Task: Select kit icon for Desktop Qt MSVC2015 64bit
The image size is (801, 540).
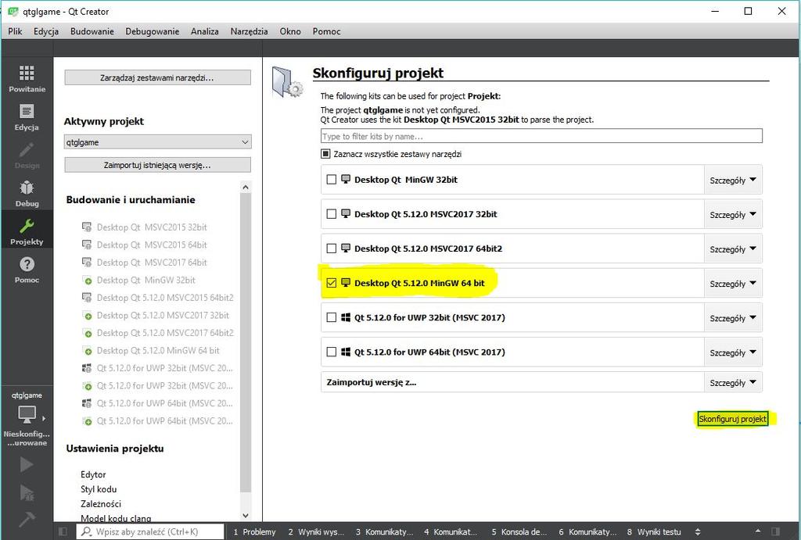Action: [87, 245]
